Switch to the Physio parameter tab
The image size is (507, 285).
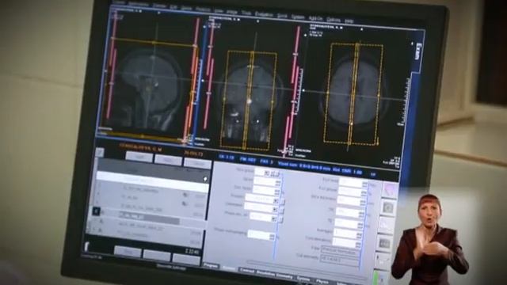click(x=322, y=281)
